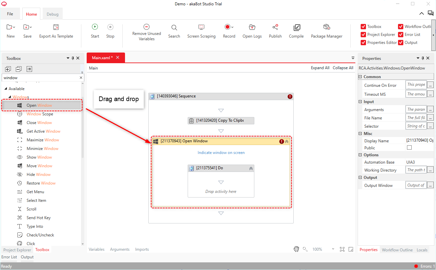
Task: Click Indicate window on screen link
Action: point(221,153)
